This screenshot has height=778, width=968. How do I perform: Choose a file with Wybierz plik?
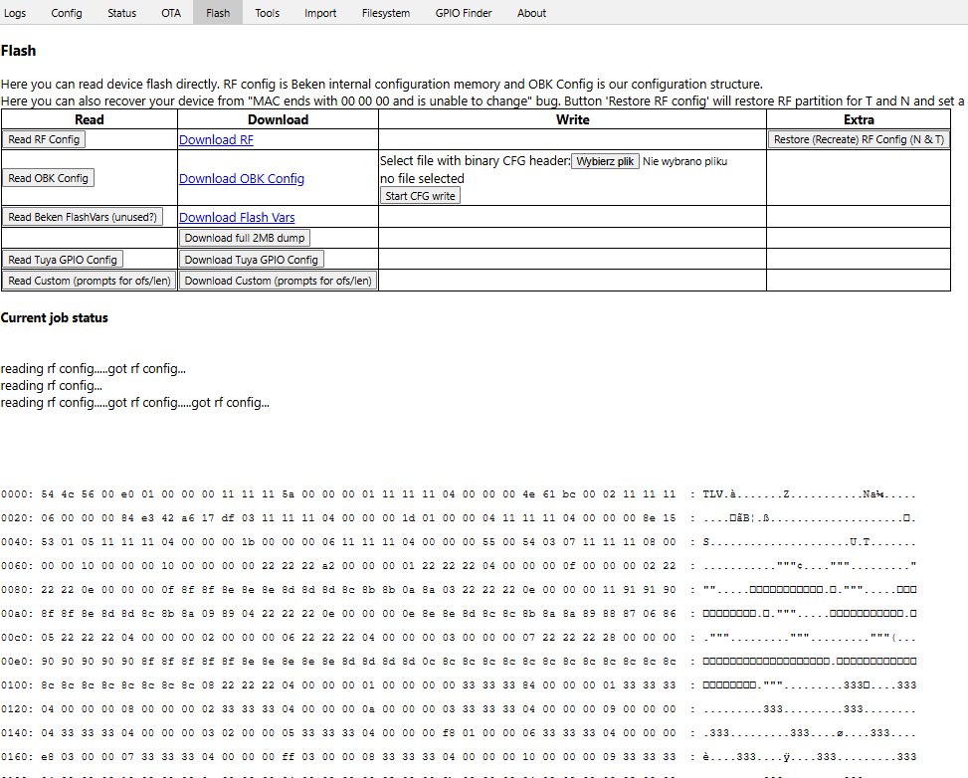605,161
